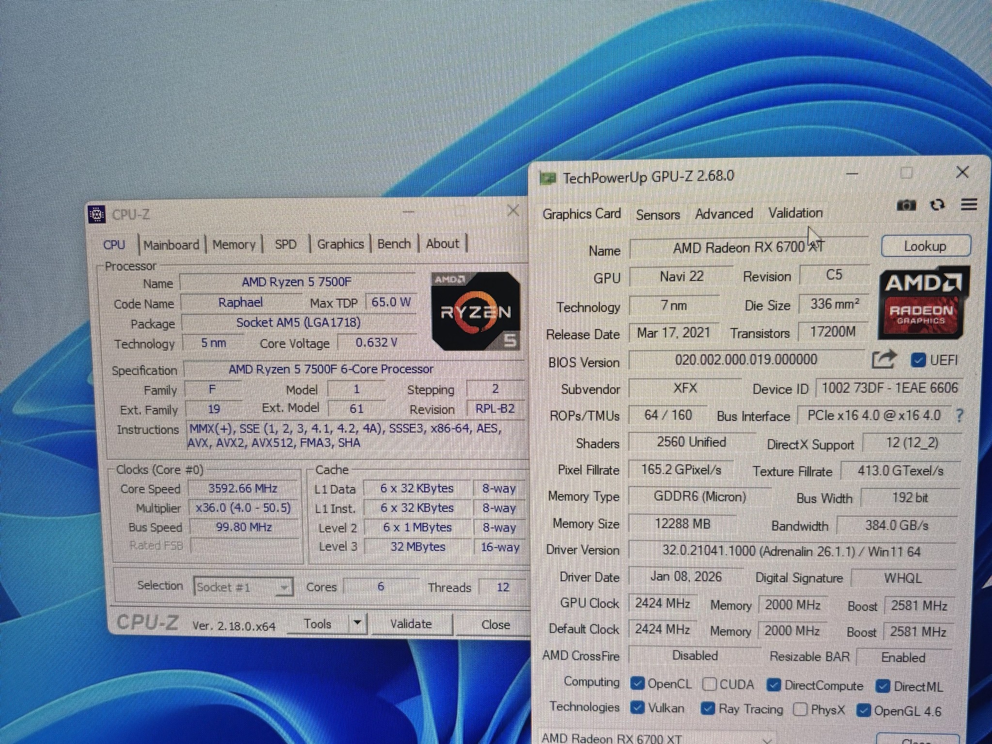This screenshot has height=744, width=992.
Task: Click the Subvendor value XFX
Action: point(685,388)
